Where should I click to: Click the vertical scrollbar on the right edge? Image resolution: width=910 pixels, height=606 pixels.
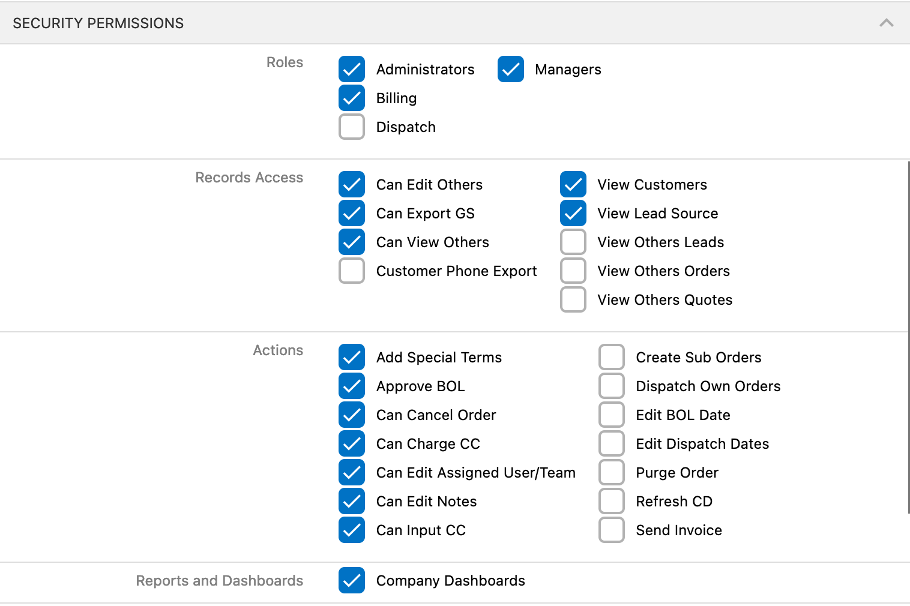pos(908,336)
